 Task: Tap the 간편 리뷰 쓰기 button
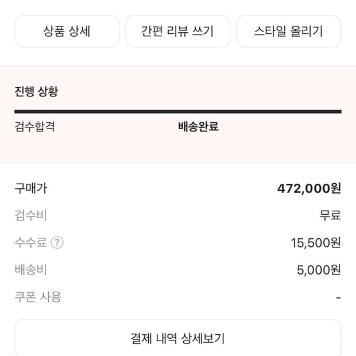pyautogui.click(x=177, y=31)
